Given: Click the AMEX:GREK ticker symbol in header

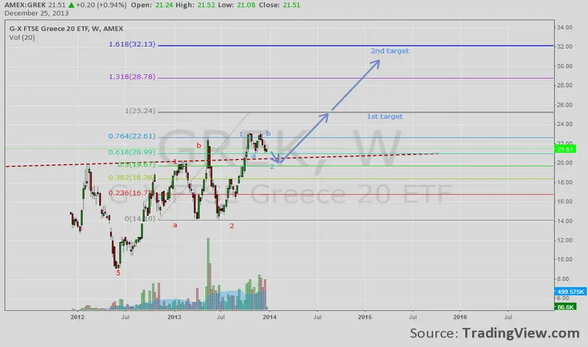Looking at the screenshot, I should click(25, 5).
